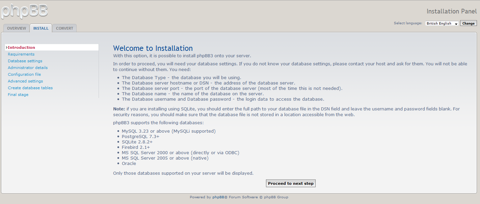
Task: Click 'The Database Type' bullet line
Action: (182, 77)
